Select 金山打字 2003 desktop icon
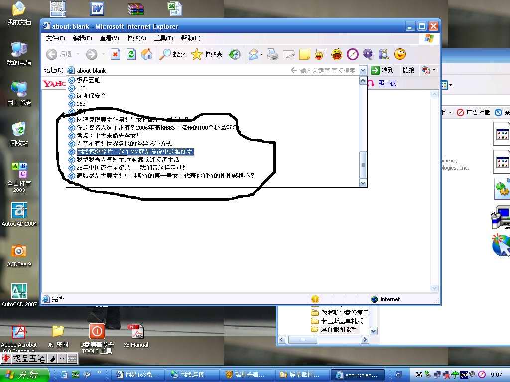The width and height of the screenshot is (510, 382). [x=19, y=178]
